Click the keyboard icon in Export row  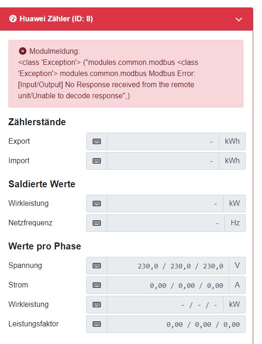click(97, 141)
